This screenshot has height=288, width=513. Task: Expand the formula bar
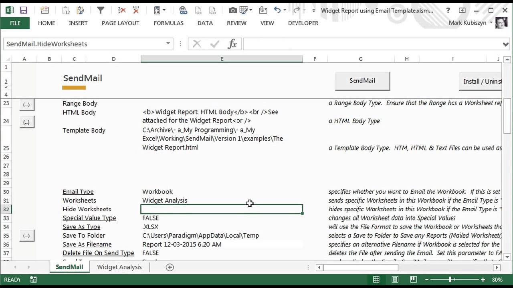pyautogui.click(x=506, y=44)
